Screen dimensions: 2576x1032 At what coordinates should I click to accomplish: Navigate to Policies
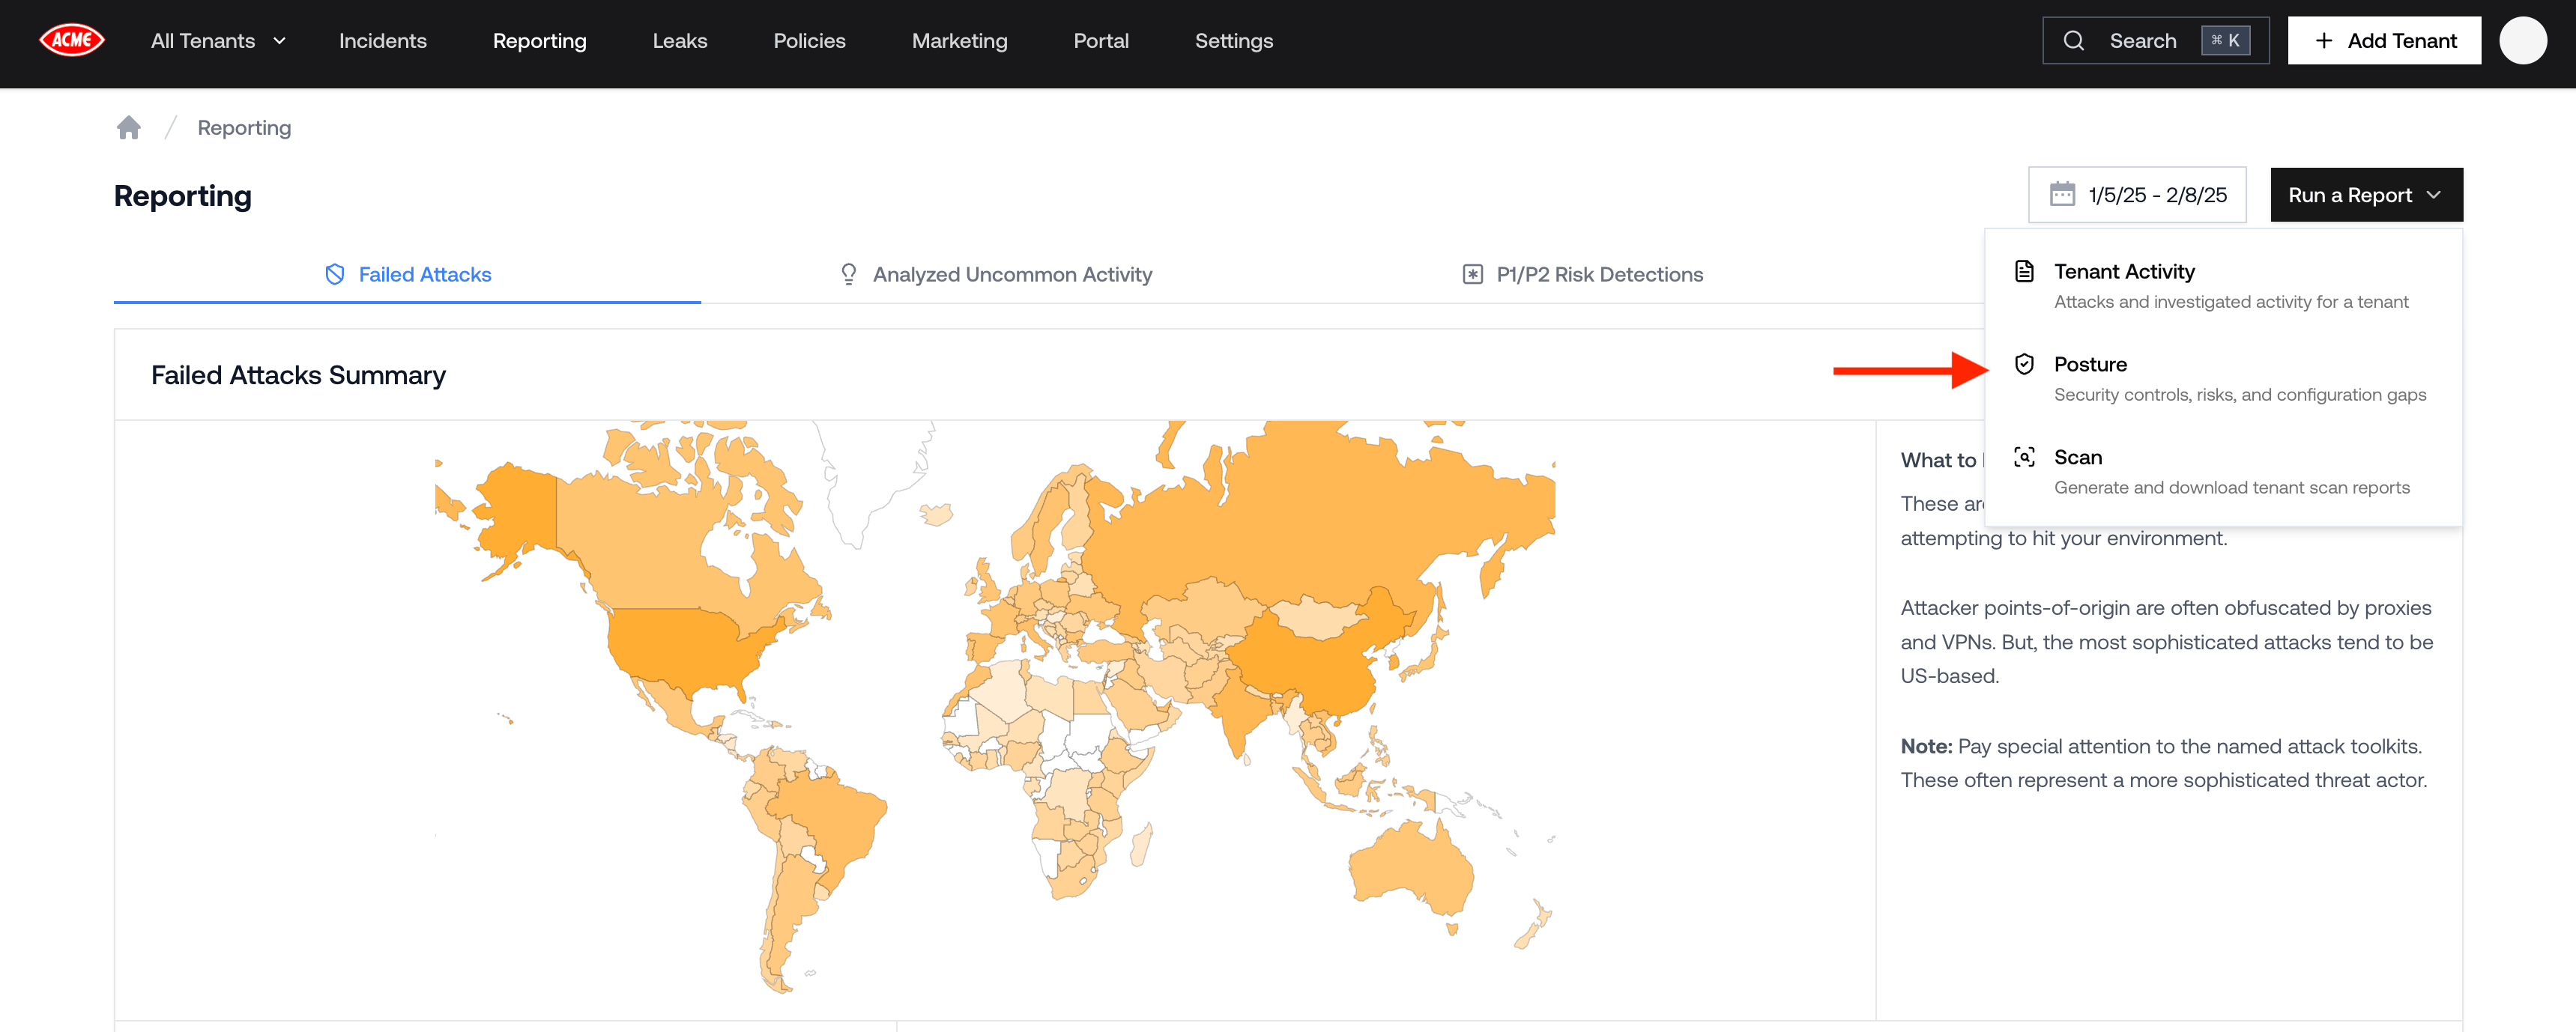point(809,41)
